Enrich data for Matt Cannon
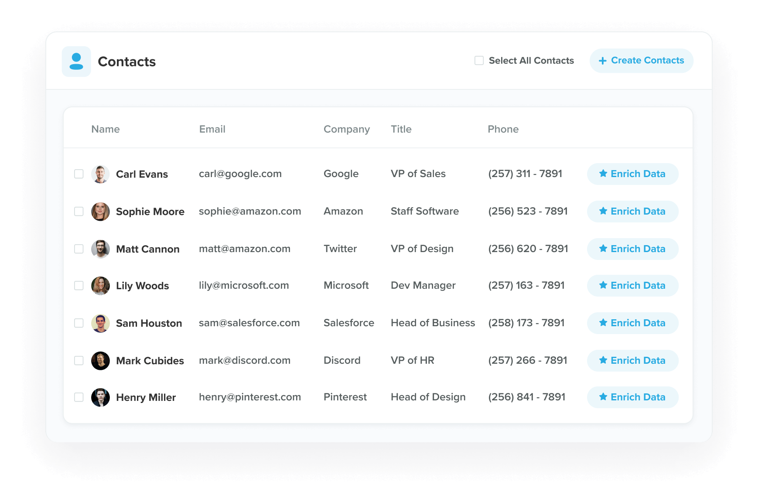Screen dimensions: 758x502 click(632, 249)
